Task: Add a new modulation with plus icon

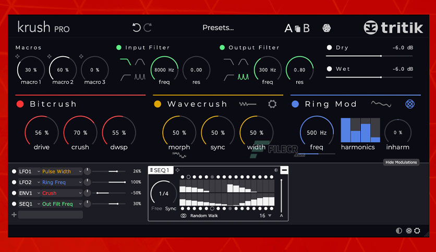Action: point(14,215)
